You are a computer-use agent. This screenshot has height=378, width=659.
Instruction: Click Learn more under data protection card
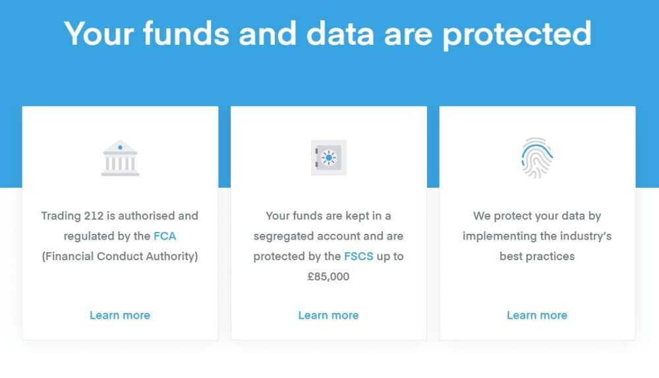(537, 315)
